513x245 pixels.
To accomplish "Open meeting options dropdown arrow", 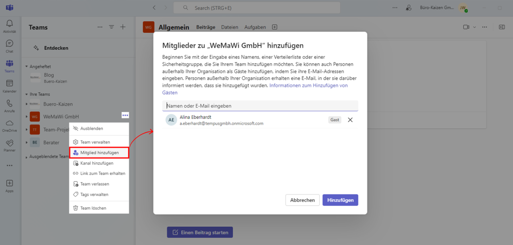I will pos(475,27).
